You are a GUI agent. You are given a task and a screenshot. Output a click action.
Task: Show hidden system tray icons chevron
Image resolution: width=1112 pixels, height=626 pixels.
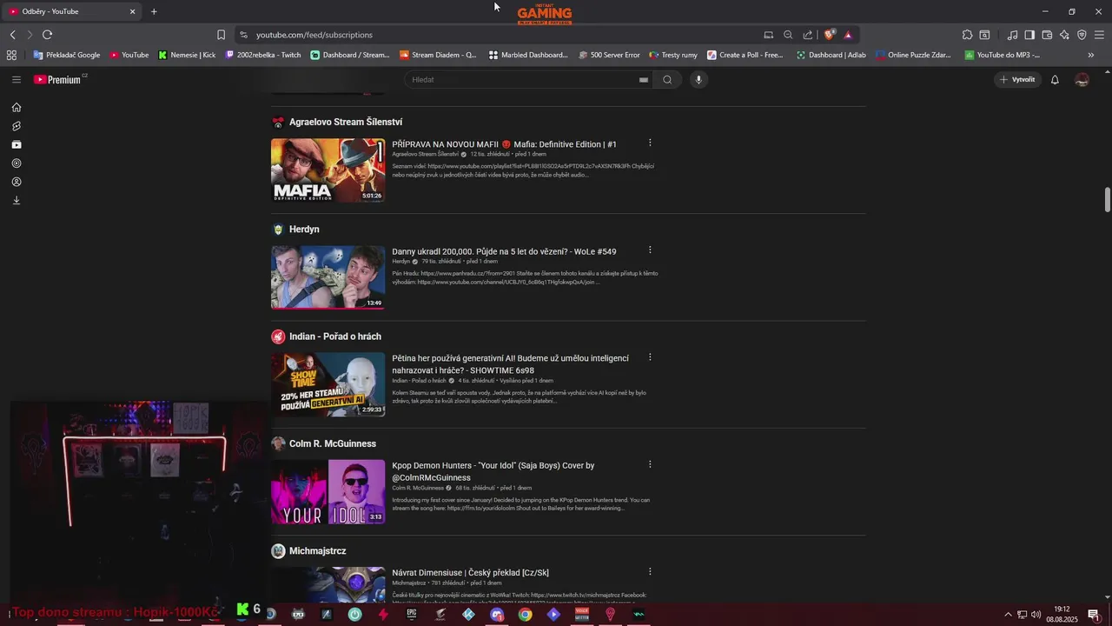point(1008,615)
